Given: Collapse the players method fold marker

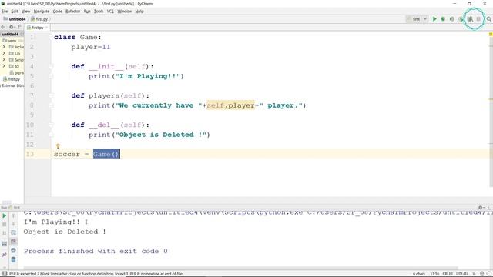Looking at the screenshot, I should point(52,95).
